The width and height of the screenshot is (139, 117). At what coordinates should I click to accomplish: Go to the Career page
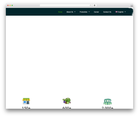click(96, 12)
